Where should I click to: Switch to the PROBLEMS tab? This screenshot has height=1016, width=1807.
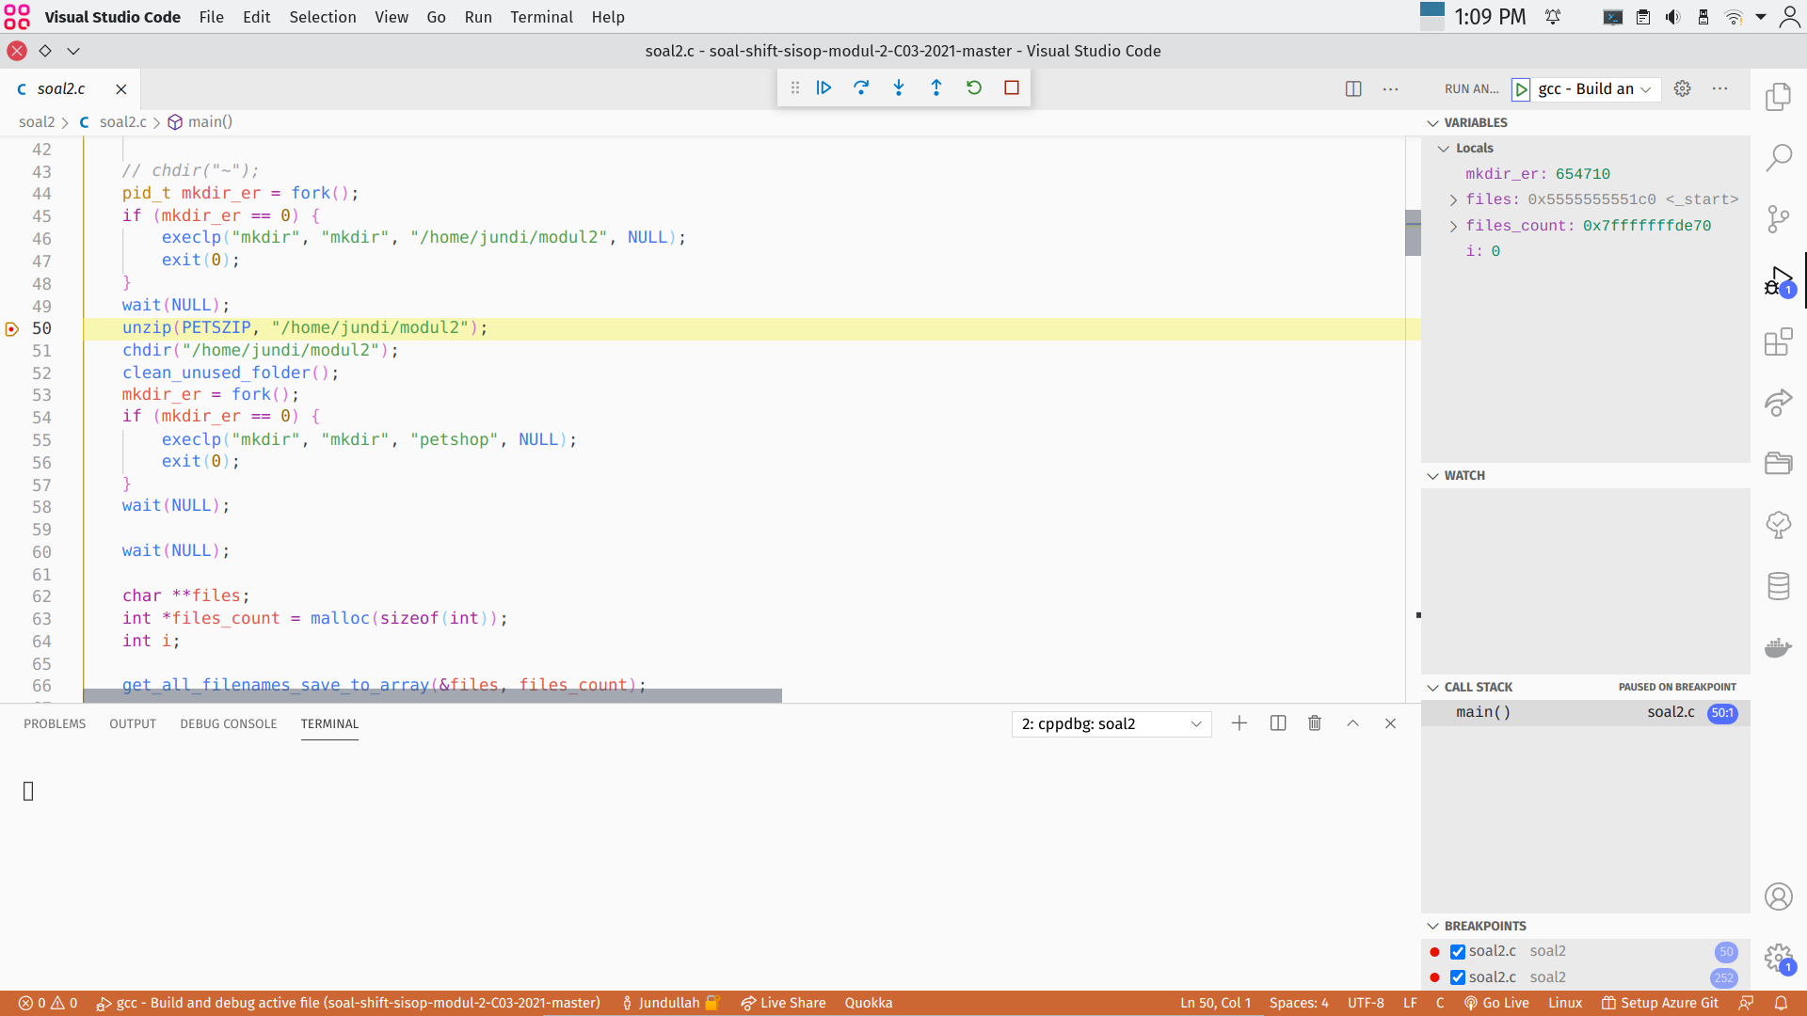(x=55, y=724)
